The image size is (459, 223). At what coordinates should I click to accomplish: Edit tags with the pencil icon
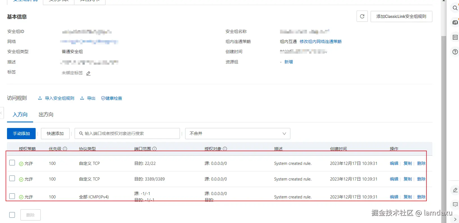click(88, 73)
